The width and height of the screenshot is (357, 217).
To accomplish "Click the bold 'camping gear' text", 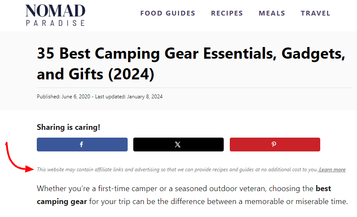I will (x=62, y=201).
